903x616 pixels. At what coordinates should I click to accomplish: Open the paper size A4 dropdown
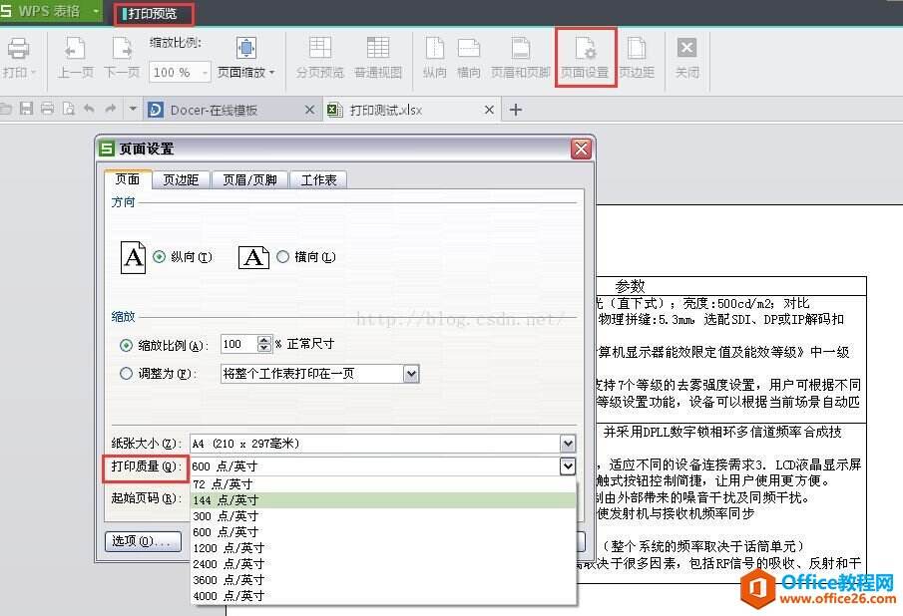pyautogui.click(x=568, y=444)
